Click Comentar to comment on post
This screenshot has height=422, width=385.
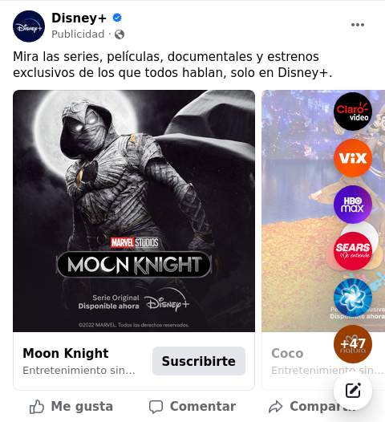tap(192, 406)
